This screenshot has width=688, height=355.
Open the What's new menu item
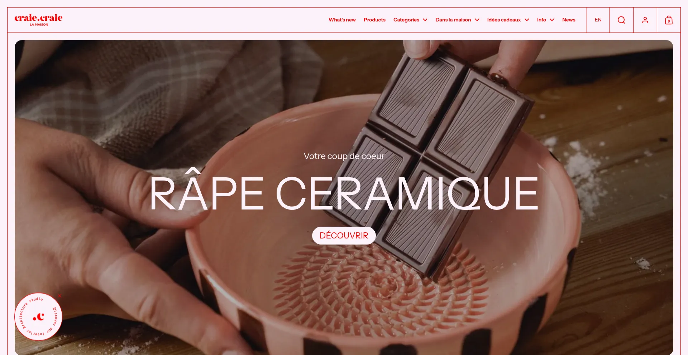click(342, 20)
